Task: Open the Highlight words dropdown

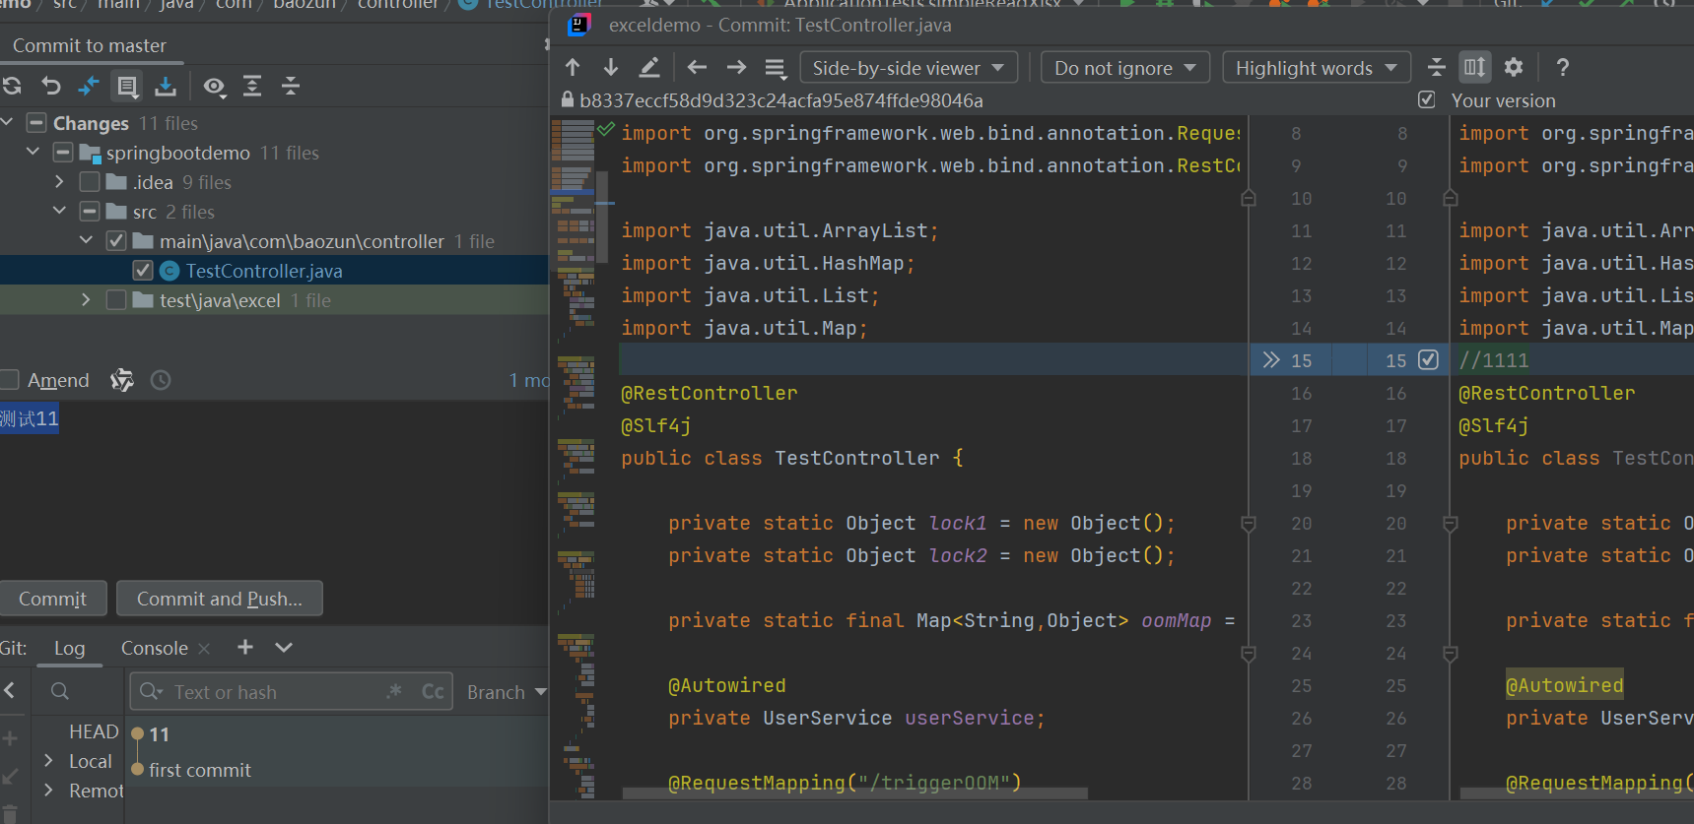Action: coord(1317,68)
